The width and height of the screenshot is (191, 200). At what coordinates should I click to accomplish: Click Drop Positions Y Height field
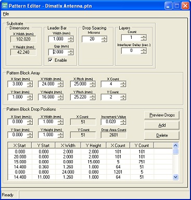pos(48,135)
